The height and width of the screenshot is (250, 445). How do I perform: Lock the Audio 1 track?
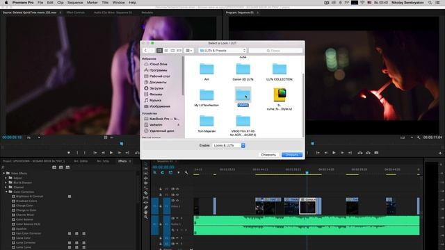[x=161, y=224]
